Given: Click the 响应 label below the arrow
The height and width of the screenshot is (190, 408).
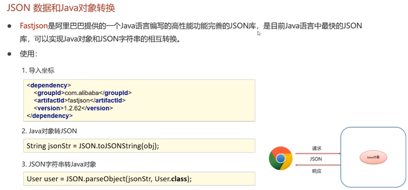Looking at the screenshot, I should [x=317, y=171].
